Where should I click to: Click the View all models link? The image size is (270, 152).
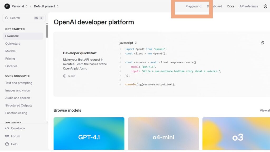coord(265,110)
